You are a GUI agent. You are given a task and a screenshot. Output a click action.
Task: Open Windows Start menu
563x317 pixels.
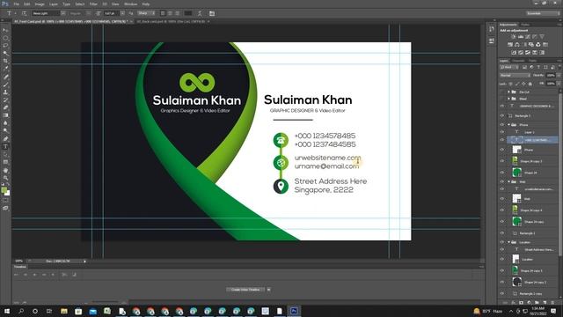click(x=7, y=311)
